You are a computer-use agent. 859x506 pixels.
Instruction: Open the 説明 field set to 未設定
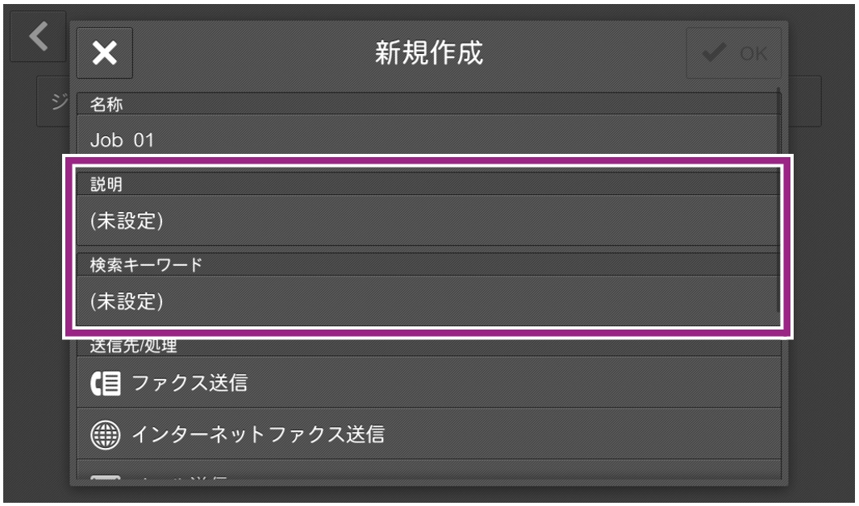pos(427,221)
